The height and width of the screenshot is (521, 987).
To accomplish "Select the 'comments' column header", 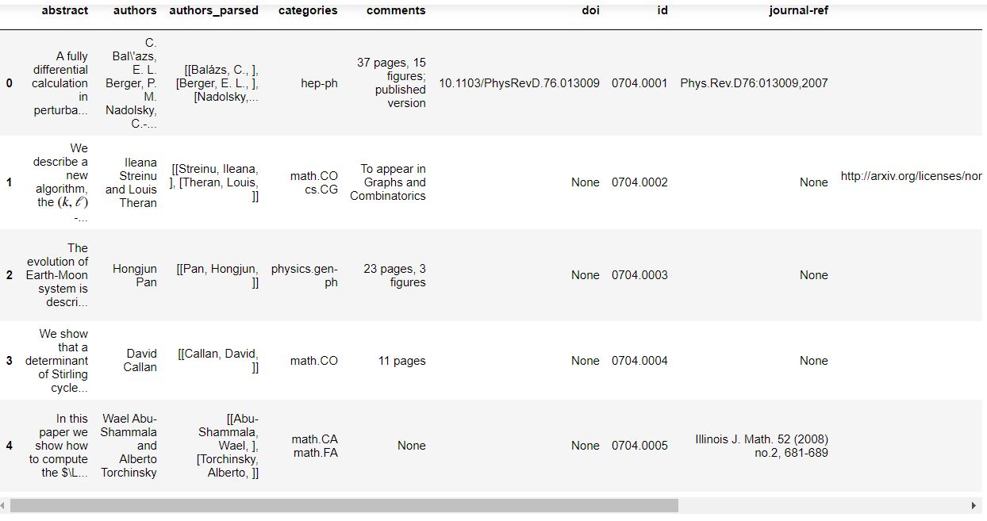I will (x=396, y=11).
